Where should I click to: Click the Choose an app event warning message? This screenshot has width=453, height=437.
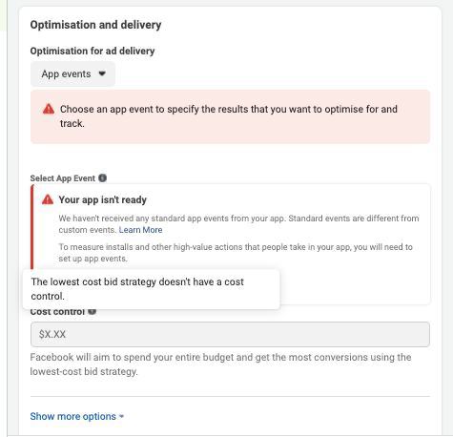tap(229, 116)
